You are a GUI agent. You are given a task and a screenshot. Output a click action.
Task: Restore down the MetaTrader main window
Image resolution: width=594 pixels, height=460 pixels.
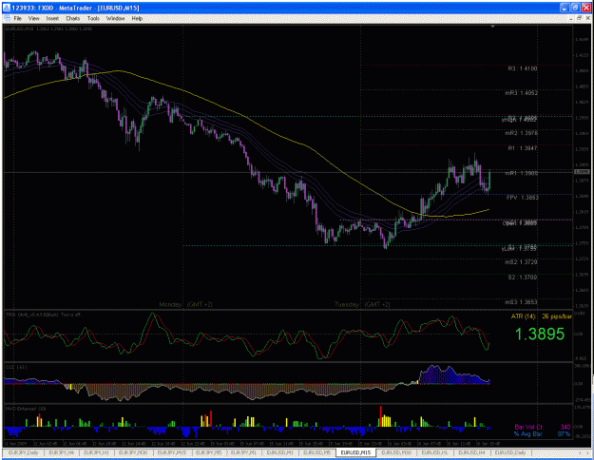(x=575, y=8)
